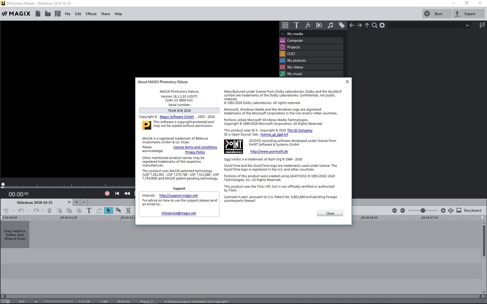This screenshot has height=304, width=487.
Task: Click the Burn button
Action: point(436,14)
